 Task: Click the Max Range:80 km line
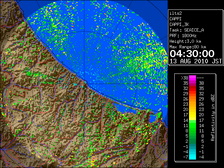pos(188,47)
